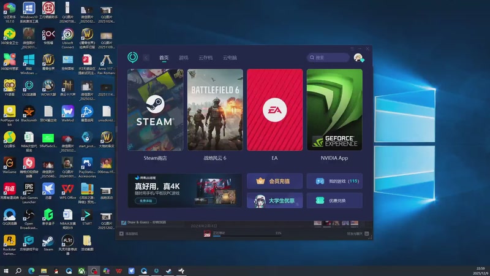The width and height of the screenshot is (490, 276).
Task: Click 添加游戏 in the Steam window
Action: 129,234
